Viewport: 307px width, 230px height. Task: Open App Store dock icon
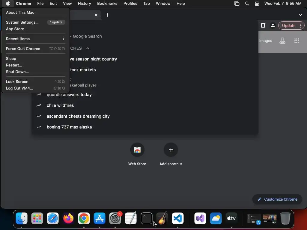(x=100, y=218)
